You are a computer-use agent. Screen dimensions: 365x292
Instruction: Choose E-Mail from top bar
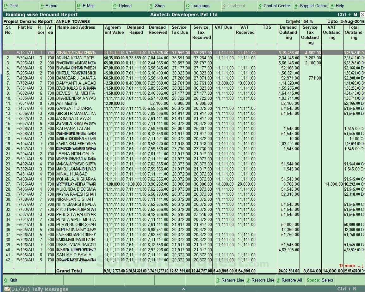click(86, 6)
